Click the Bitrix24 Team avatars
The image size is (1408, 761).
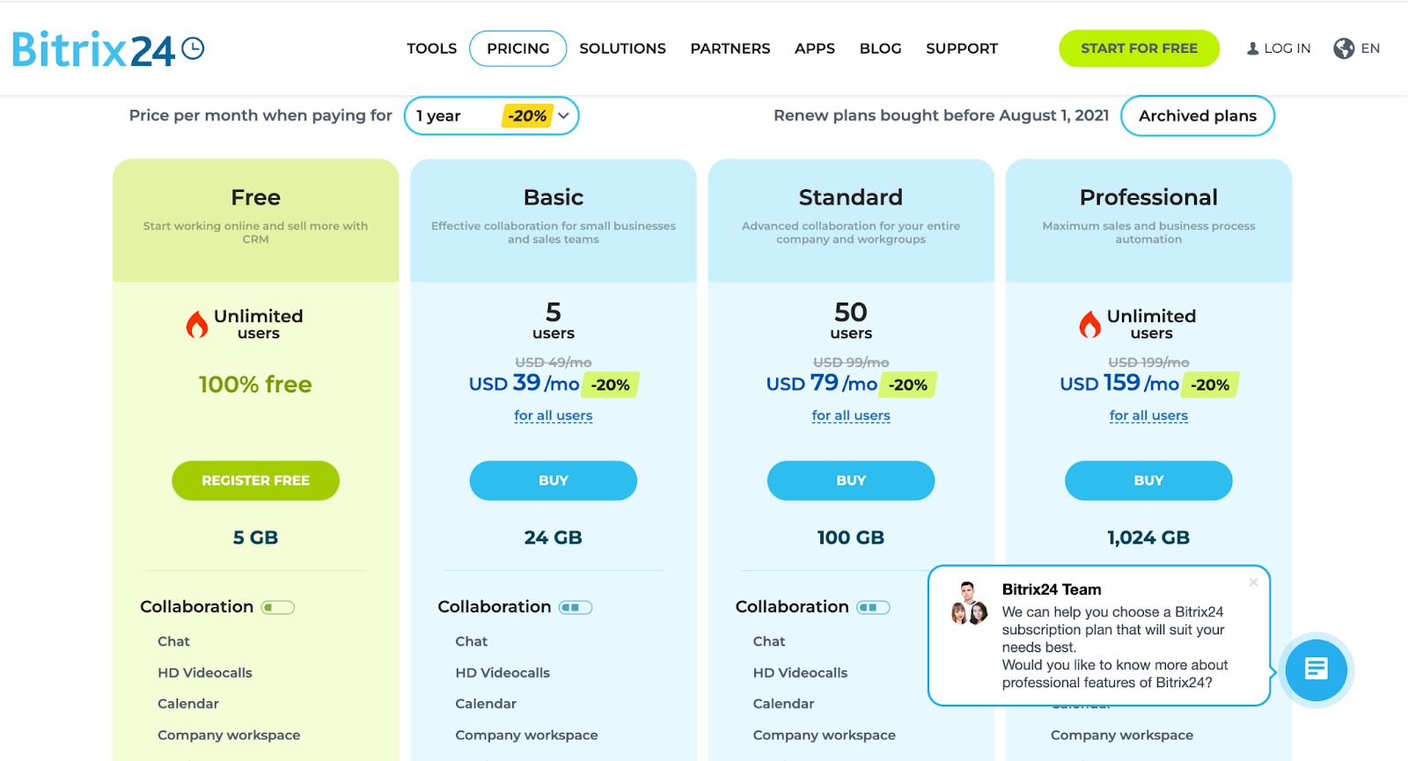pos(969,604)
